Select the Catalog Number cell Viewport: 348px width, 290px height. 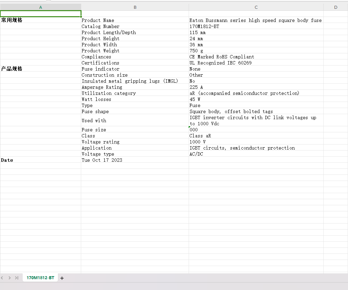135,26
